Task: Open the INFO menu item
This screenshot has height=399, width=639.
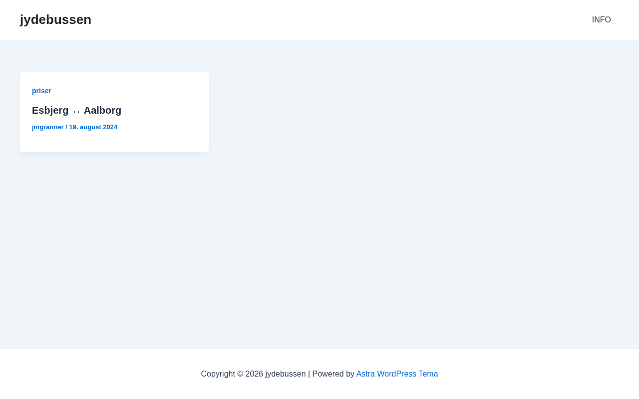Action: click(x=601, y=20)
